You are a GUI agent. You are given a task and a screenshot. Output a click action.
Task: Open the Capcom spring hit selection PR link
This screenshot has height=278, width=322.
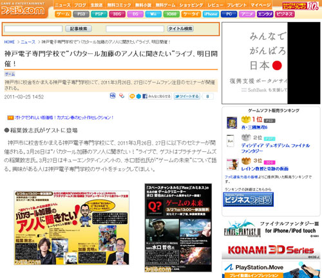point(64,118)
